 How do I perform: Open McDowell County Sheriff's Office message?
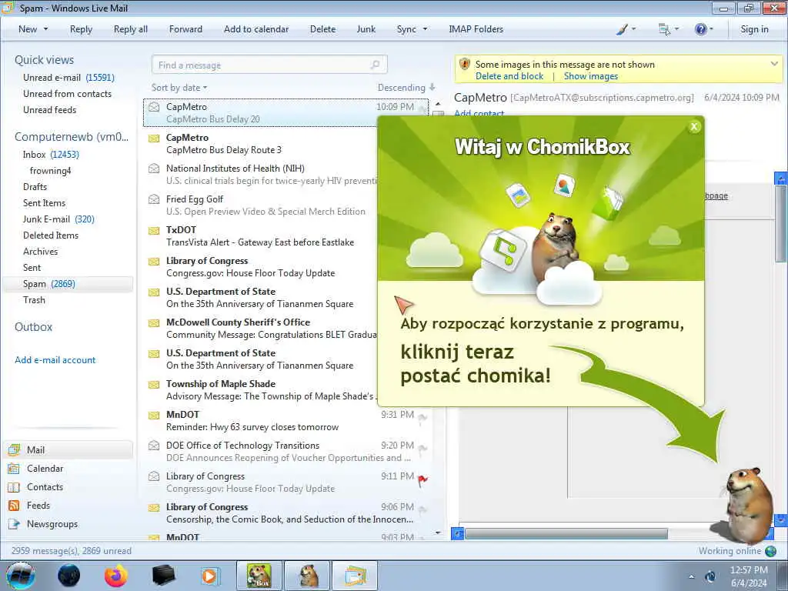tap(262, 328)
